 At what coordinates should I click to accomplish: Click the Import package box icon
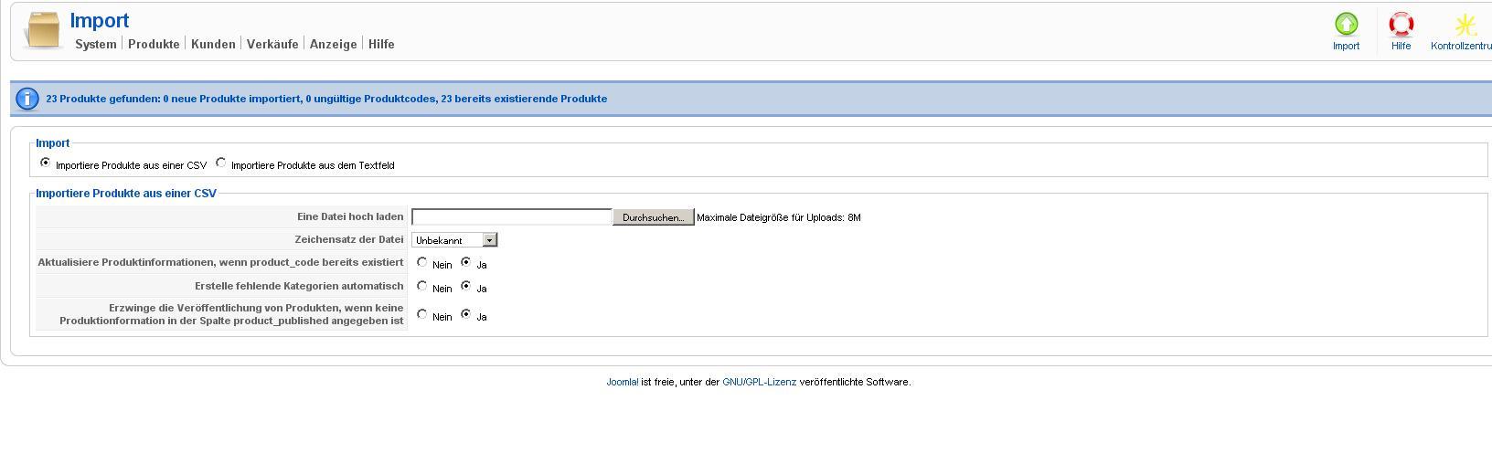(x=42, y=30)
